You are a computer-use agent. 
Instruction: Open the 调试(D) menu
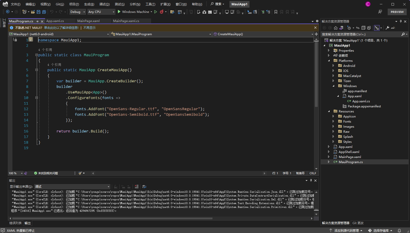coord(104,4)
